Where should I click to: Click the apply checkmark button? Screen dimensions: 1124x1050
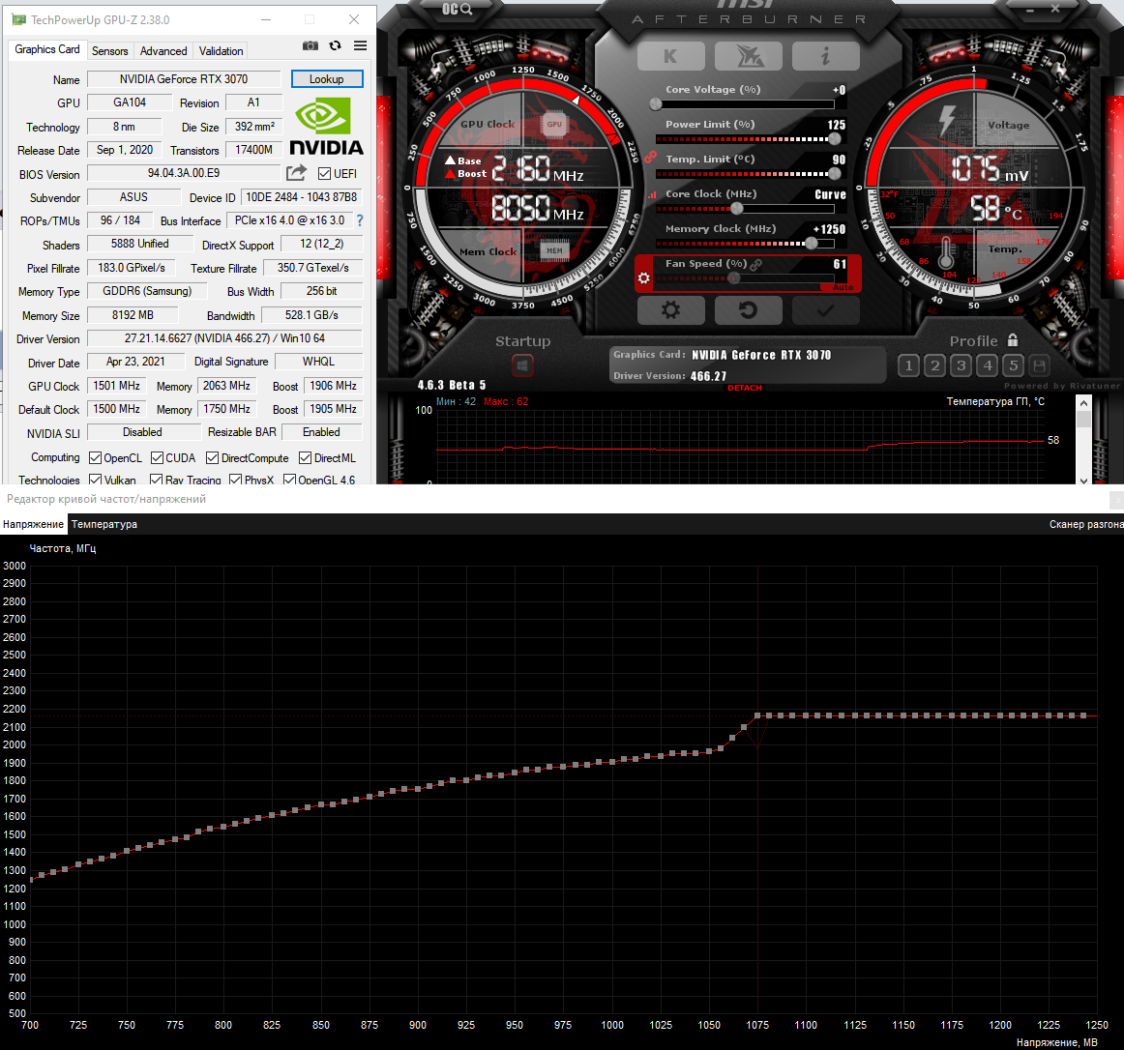826,309
